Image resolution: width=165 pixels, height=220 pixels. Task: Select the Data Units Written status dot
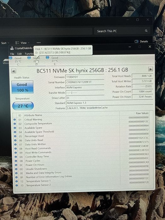15,144
